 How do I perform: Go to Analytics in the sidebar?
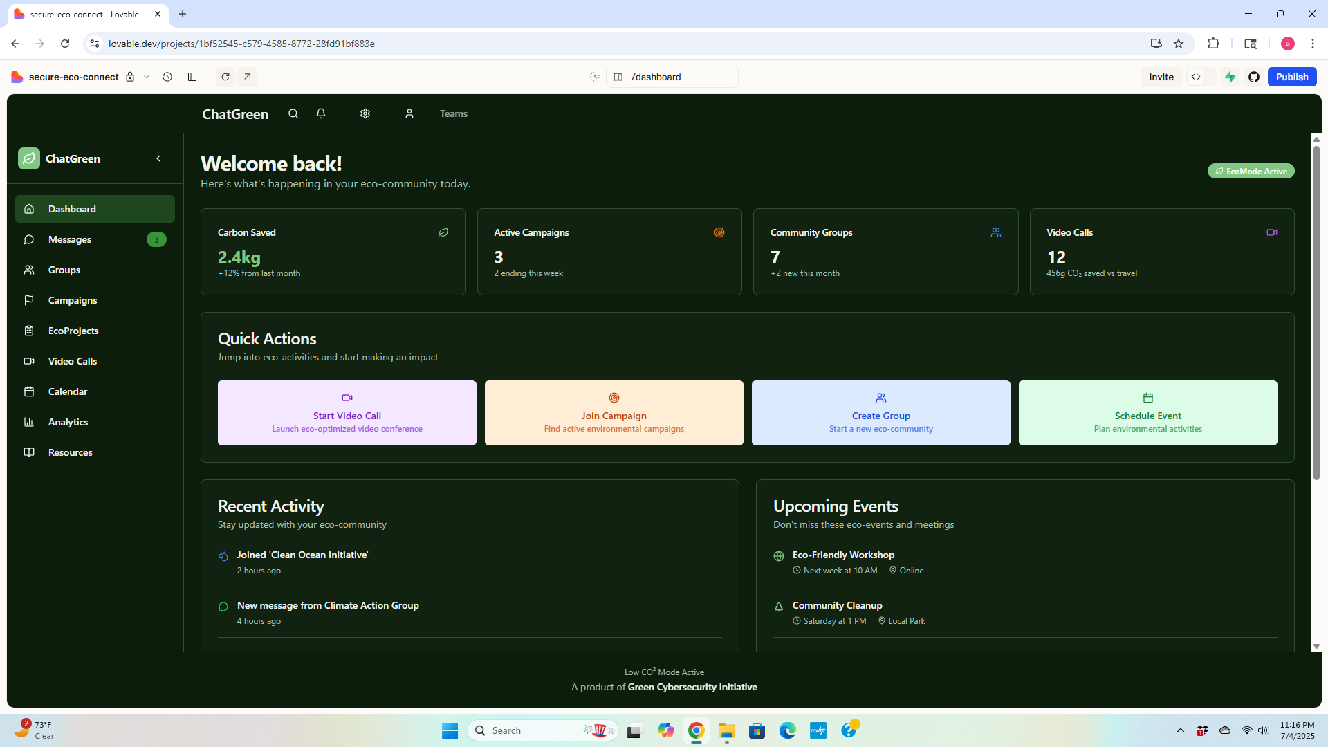pyautogui.click(x=68, y=422)
